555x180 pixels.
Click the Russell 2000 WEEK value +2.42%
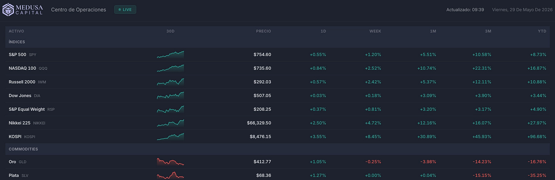point(373,82)
